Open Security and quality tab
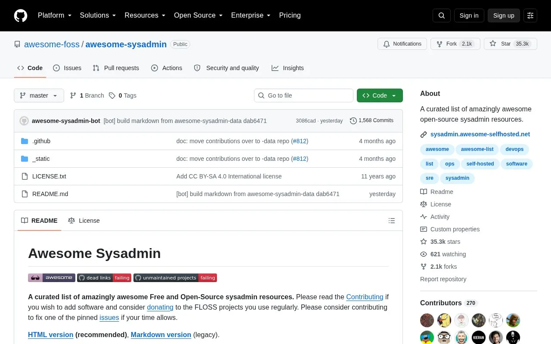 click(226, 68)
